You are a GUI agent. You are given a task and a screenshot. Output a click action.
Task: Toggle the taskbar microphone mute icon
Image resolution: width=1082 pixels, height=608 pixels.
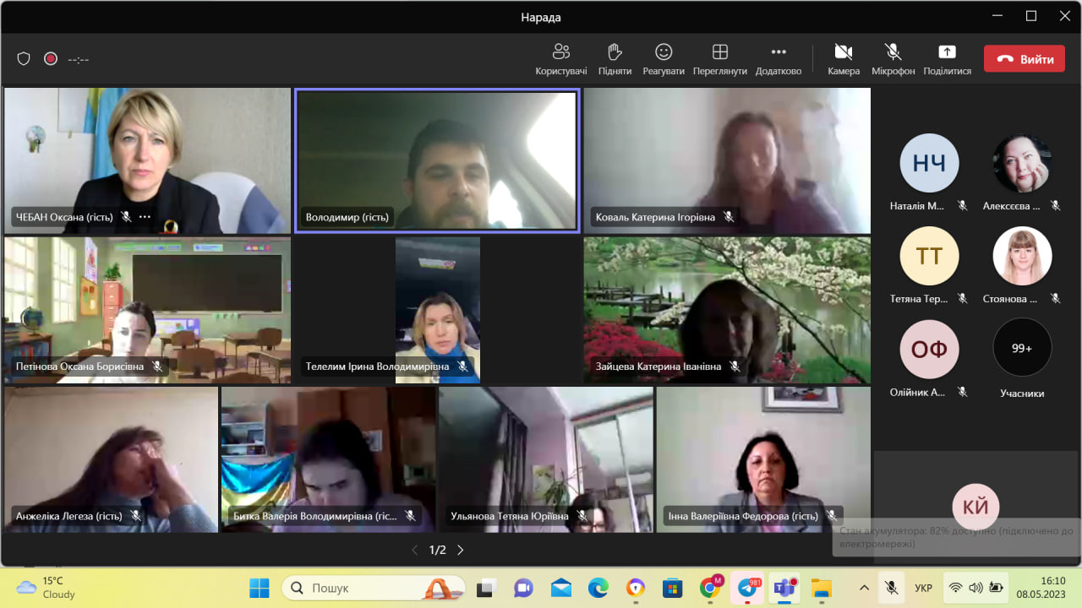click(x=890, y=588)
